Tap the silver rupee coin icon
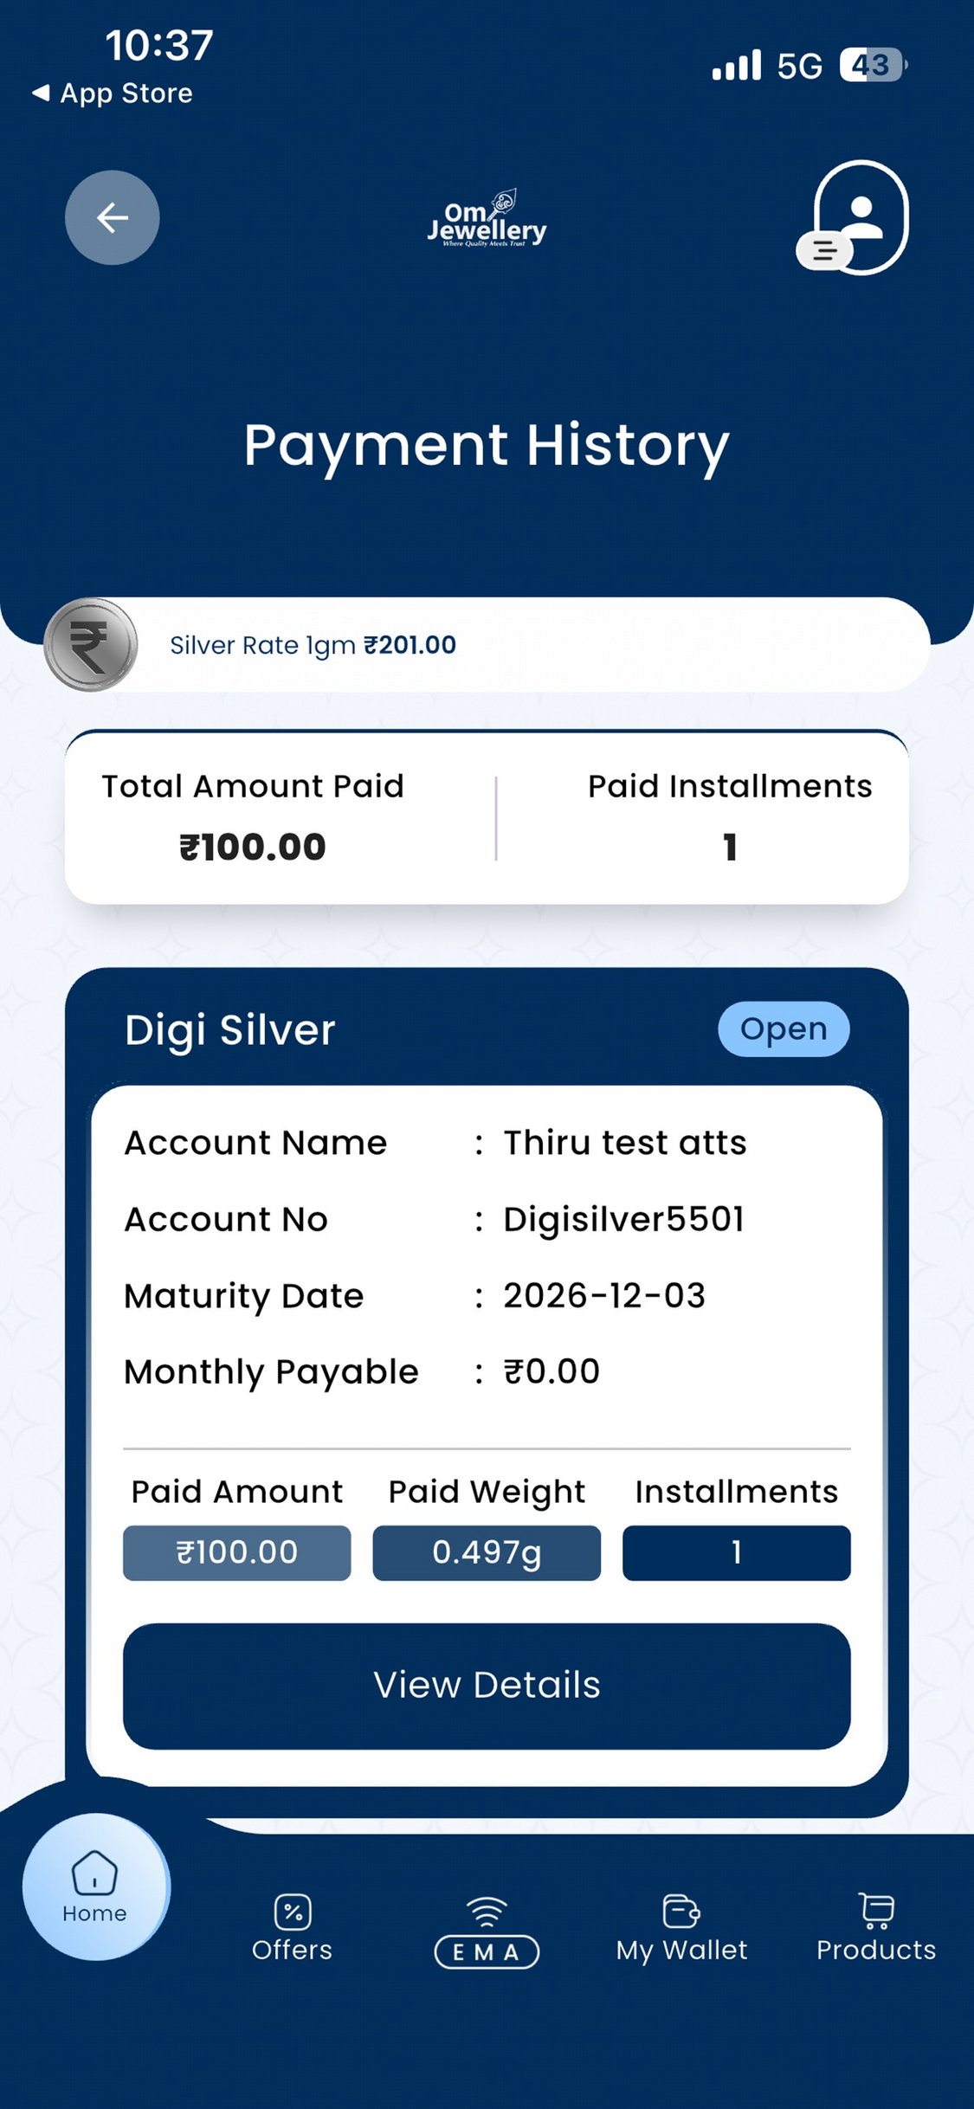The height and width of the screenshot is (2109, 974). point(91,644)
